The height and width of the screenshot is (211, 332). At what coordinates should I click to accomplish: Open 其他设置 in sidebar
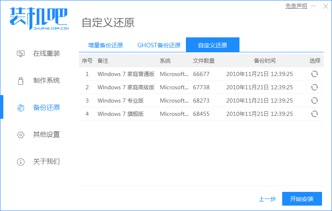click(x=46, y=135)
